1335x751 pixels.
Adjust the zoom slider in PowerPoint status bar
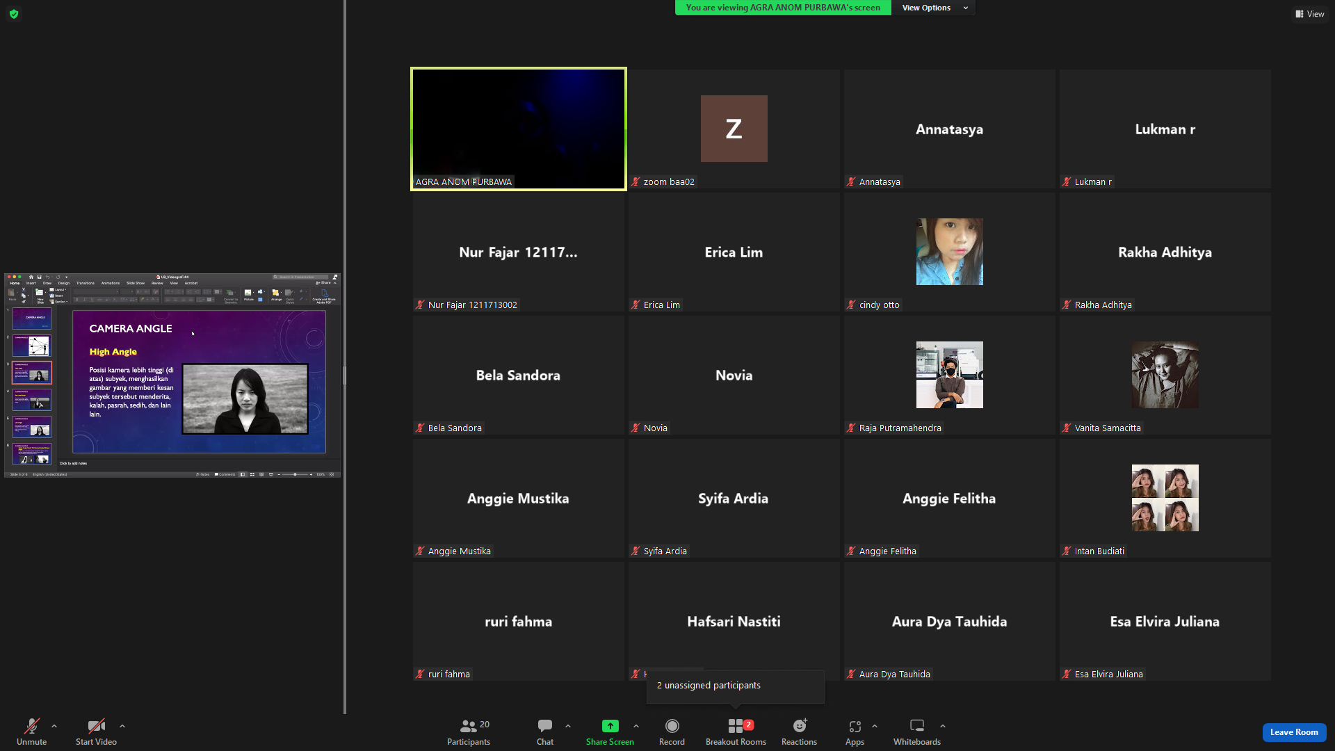[x=295, y=474]
